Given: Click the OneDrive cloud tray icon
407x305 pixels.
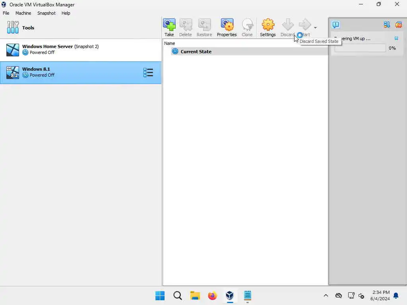Looking at the screenshot, I should tap(339, 295).
